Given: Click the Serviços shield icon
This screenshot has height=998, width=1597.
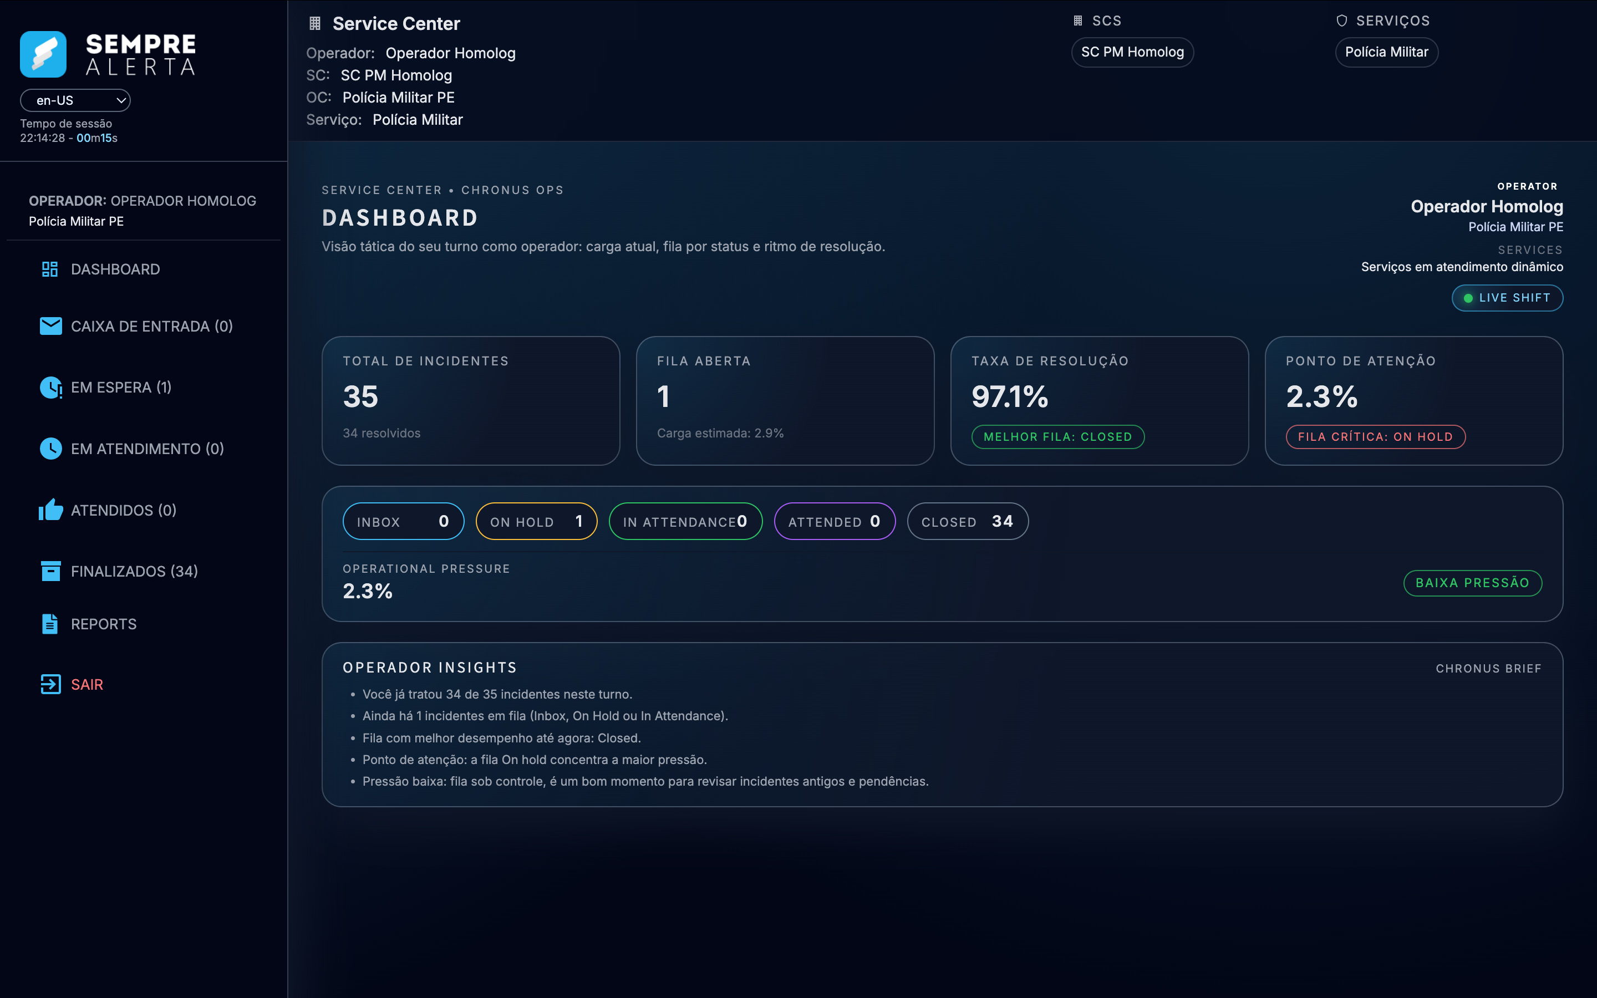Looking at the screenshot, I should pos(1341,20).
